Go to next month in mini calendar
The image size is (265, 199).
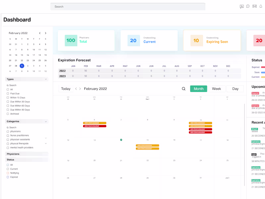pos(45,33)
